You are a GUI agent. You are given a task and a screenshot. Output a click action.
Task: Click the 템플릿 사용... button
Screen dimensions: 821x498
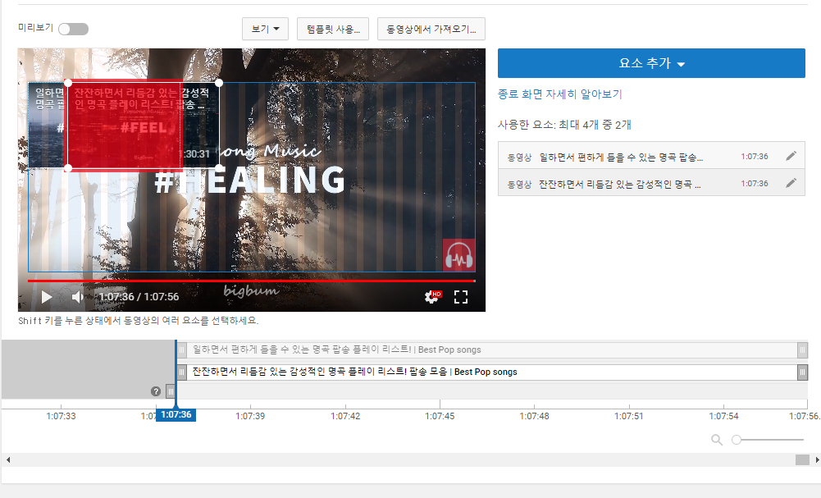(333, 29)
